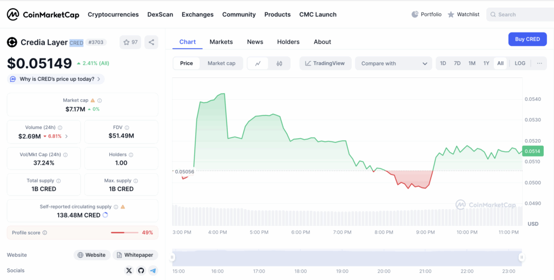Click the share icon next to Credia Layer

tap(151, 42)
